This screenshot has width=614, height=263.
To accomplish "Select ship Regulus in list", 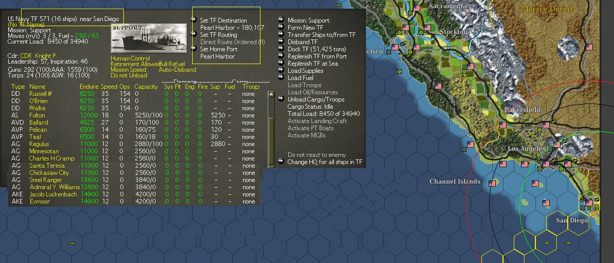I will [39, 144].
